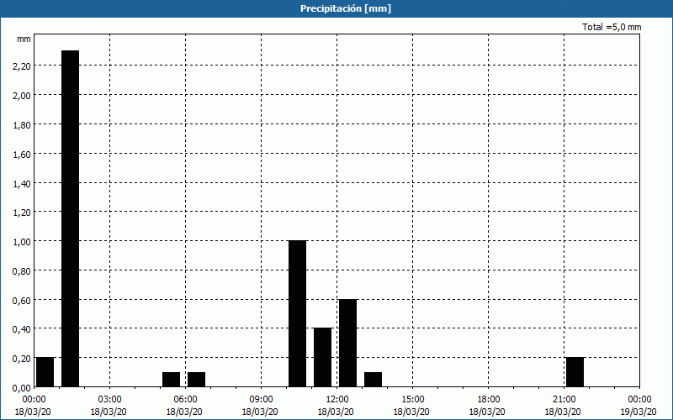Select the first 0,20 mm bar at 00:00

[x=45, y=372]
